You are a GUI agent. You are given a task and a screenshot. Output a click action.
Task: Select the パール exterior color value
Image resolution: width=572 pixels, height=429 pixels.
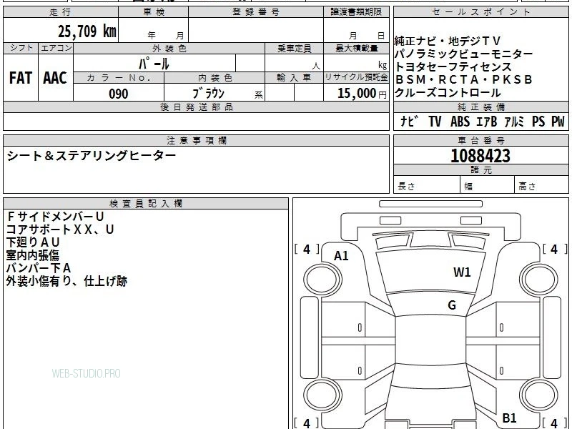point(154,64)
